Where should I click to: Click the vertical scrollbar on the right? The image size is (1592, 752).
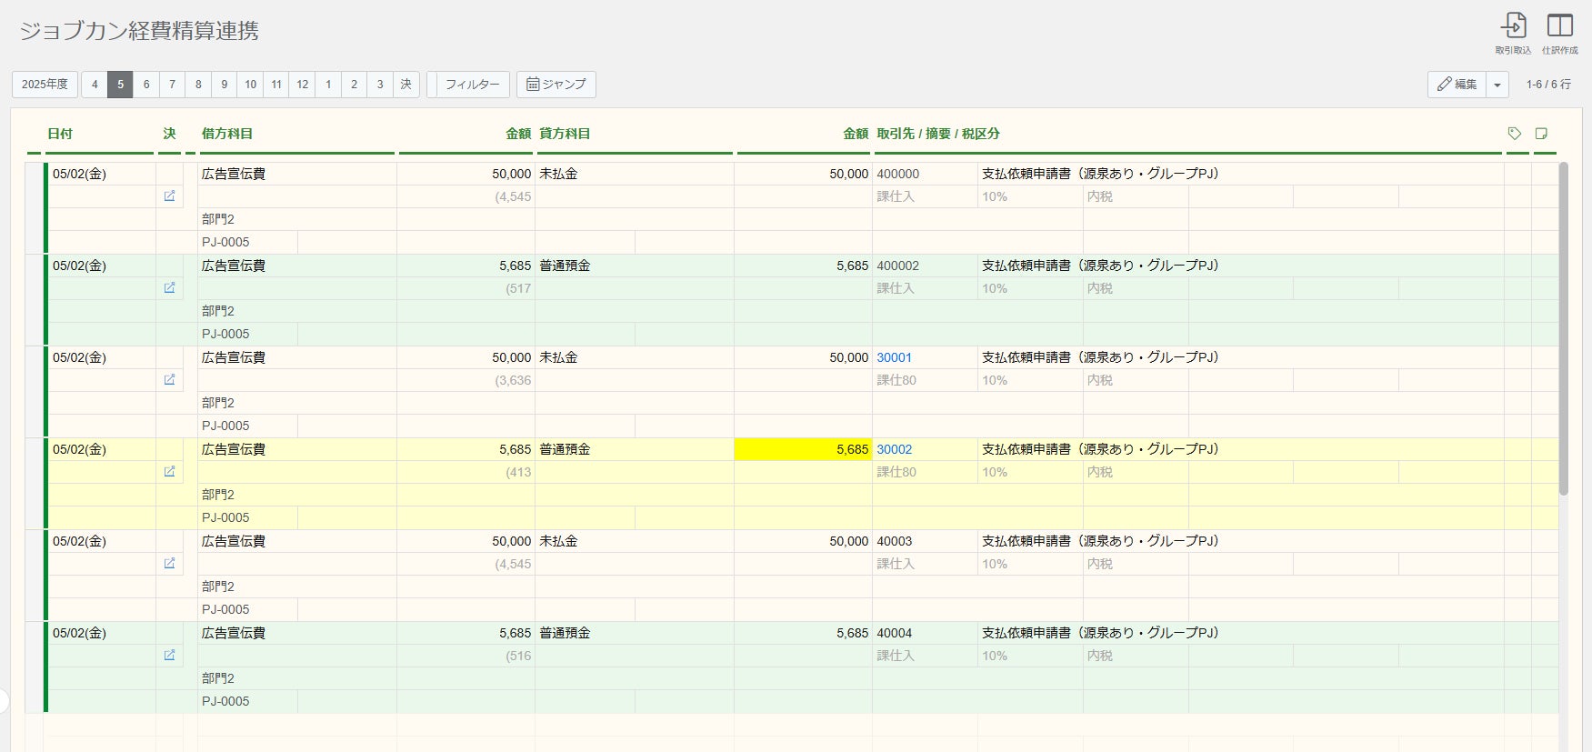point(1564,327)
